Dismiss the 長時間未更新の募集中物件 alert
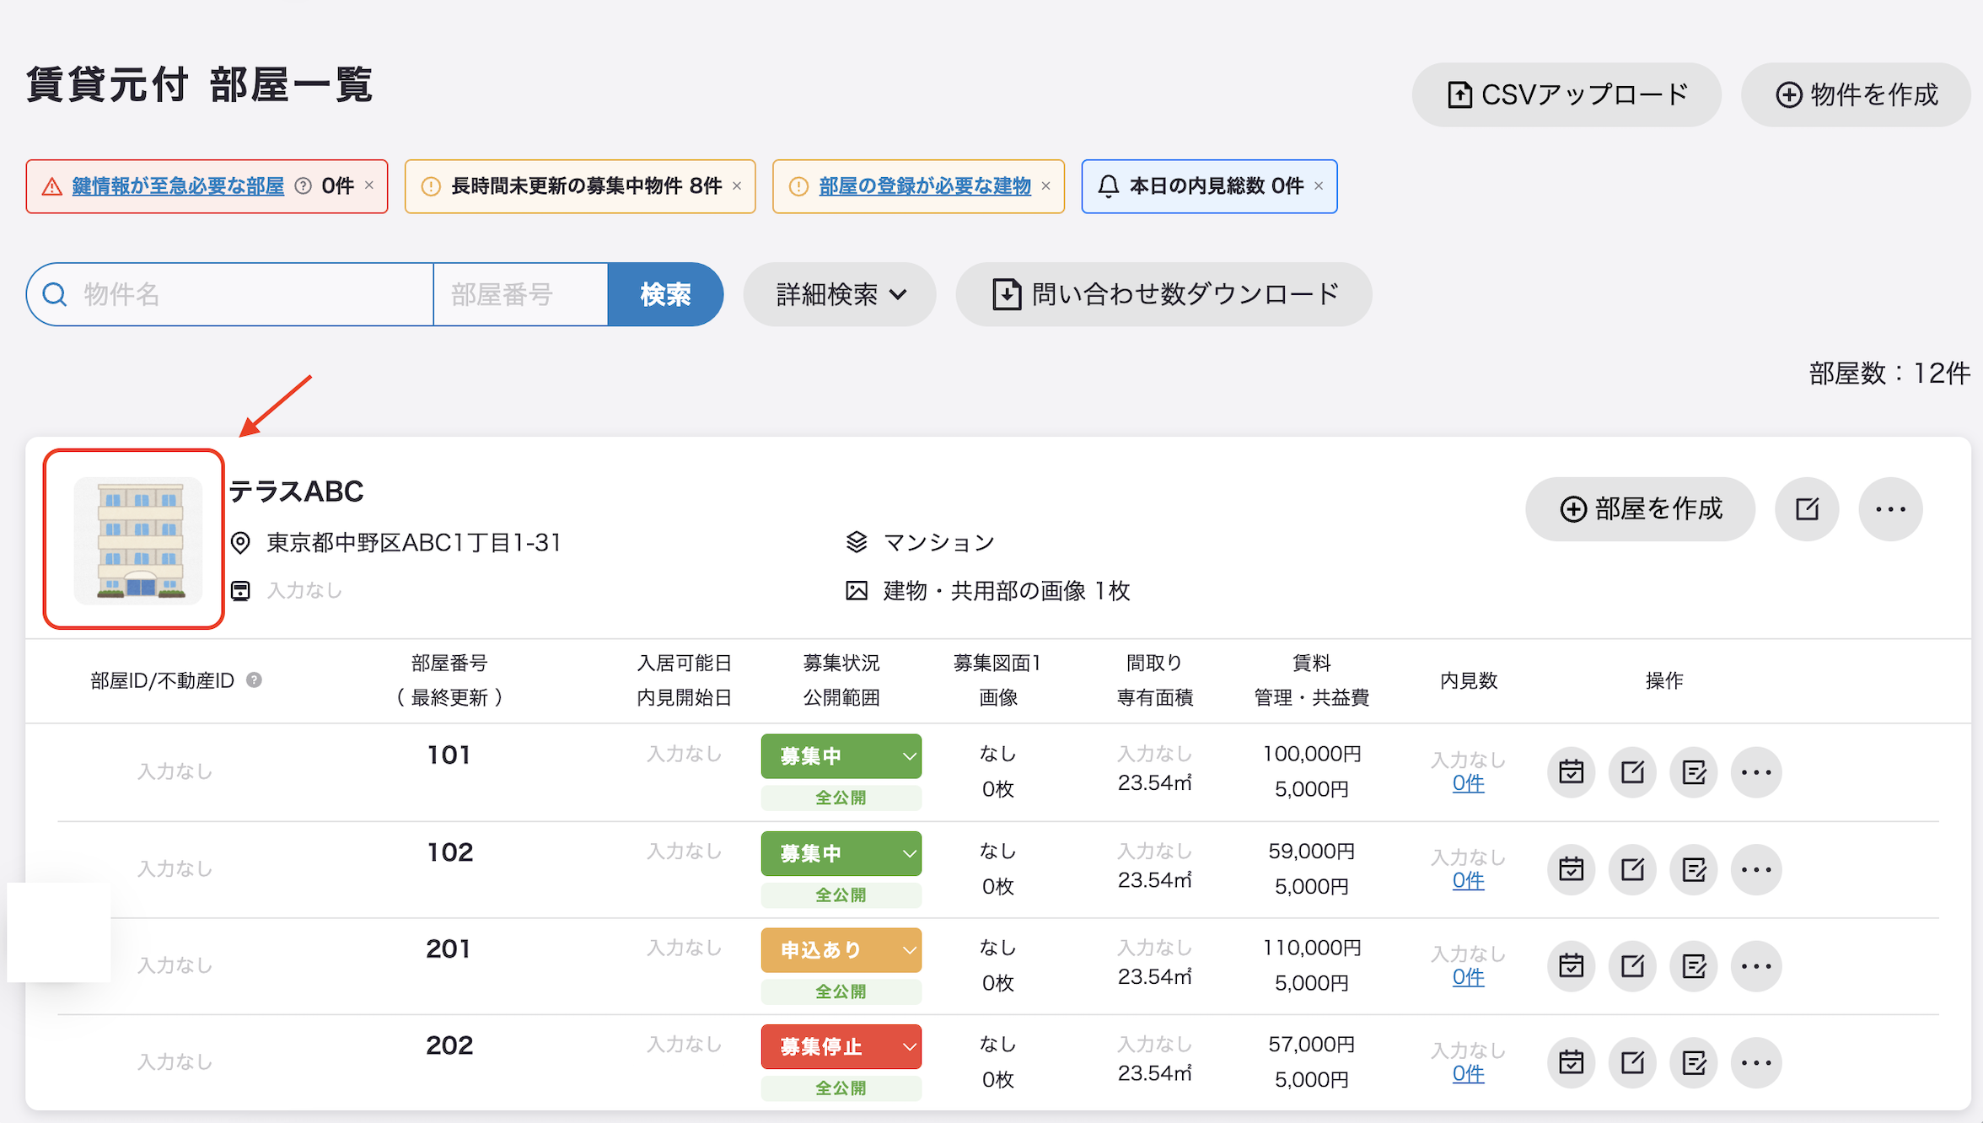1983x1123 pixels. pos(737,185)
